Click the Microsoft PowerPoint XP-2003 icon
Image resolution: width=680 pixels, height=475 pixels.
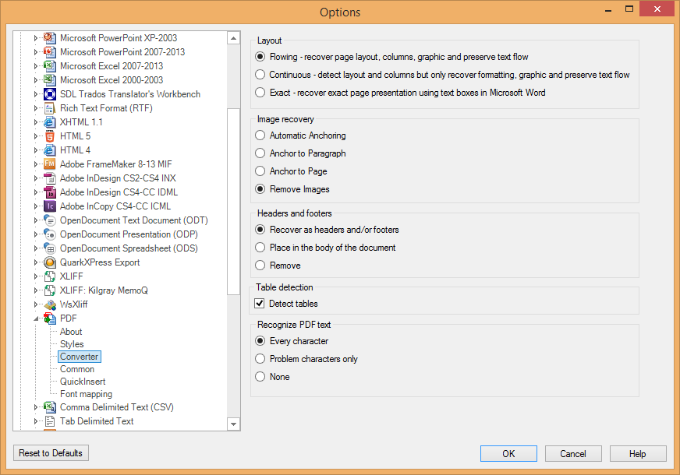pos(50,38)
